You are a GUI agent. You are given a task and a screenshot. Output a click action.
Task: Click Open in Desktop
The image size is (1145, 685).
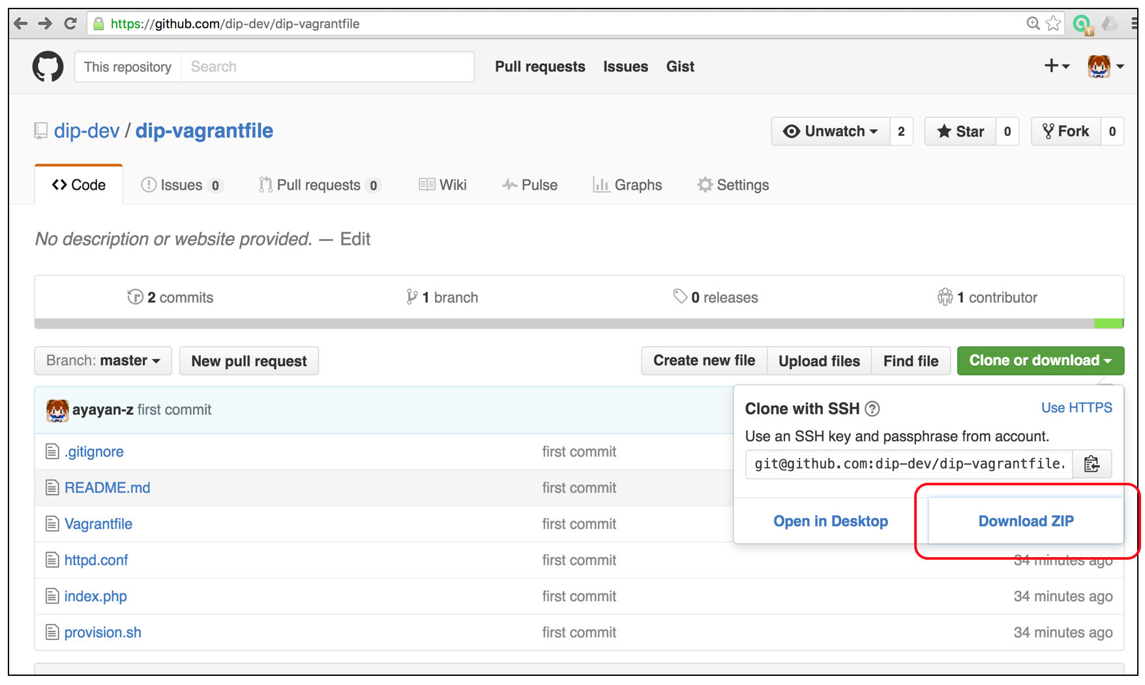(831, 521)
